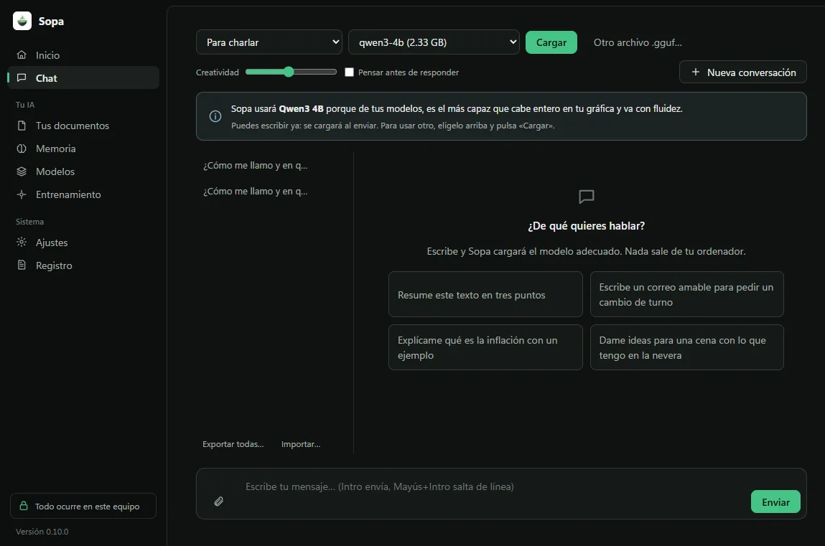This screenshot has width=825, height=546.
Task: Choose suggestion Escribe un correo amable
Action: tap(686, 294)
